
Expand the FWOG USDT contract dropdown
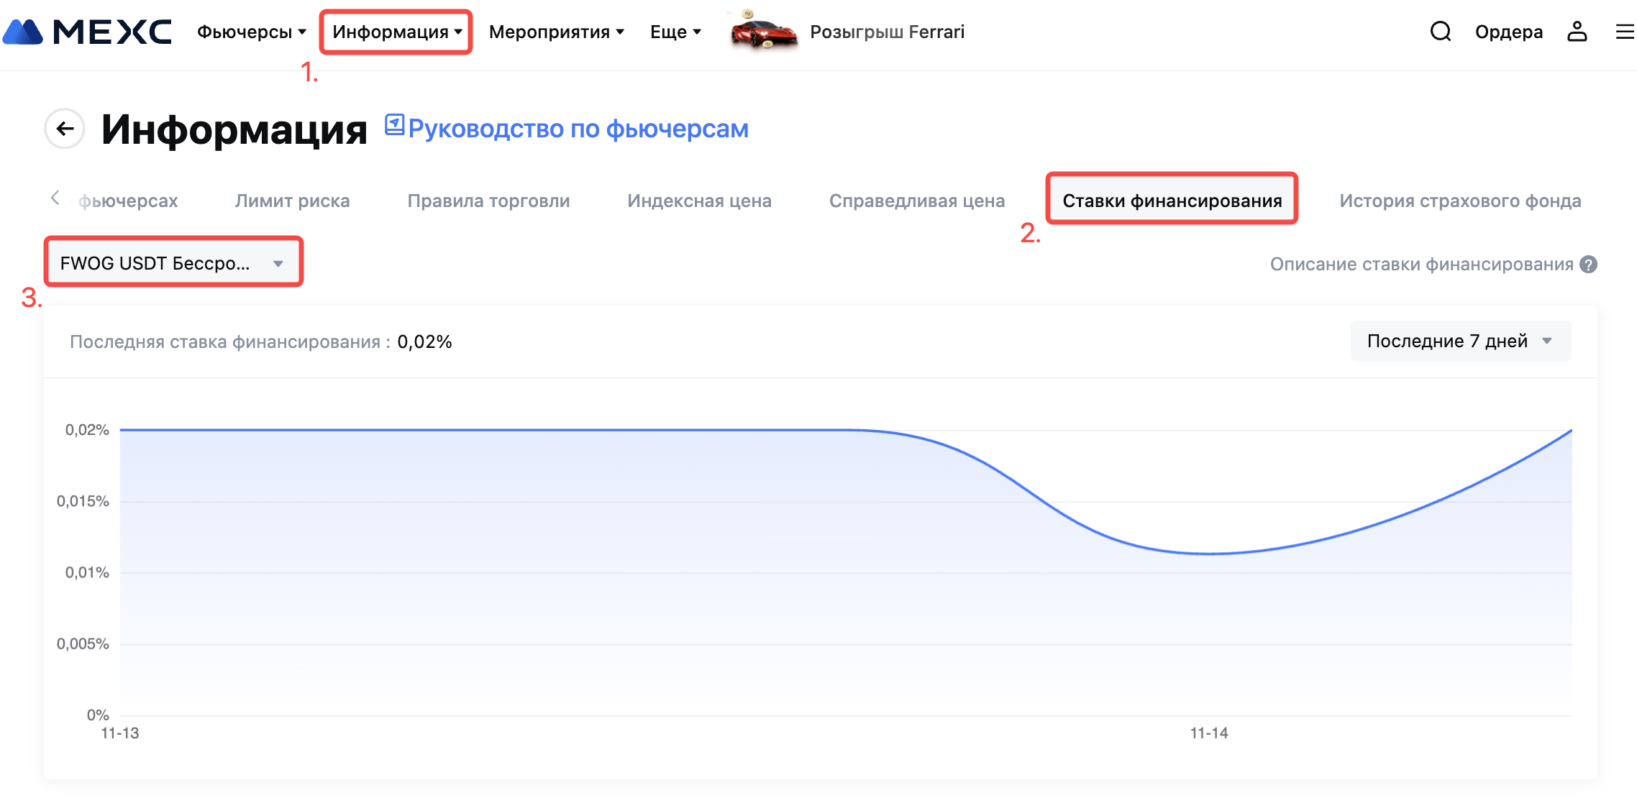point(173,263)
